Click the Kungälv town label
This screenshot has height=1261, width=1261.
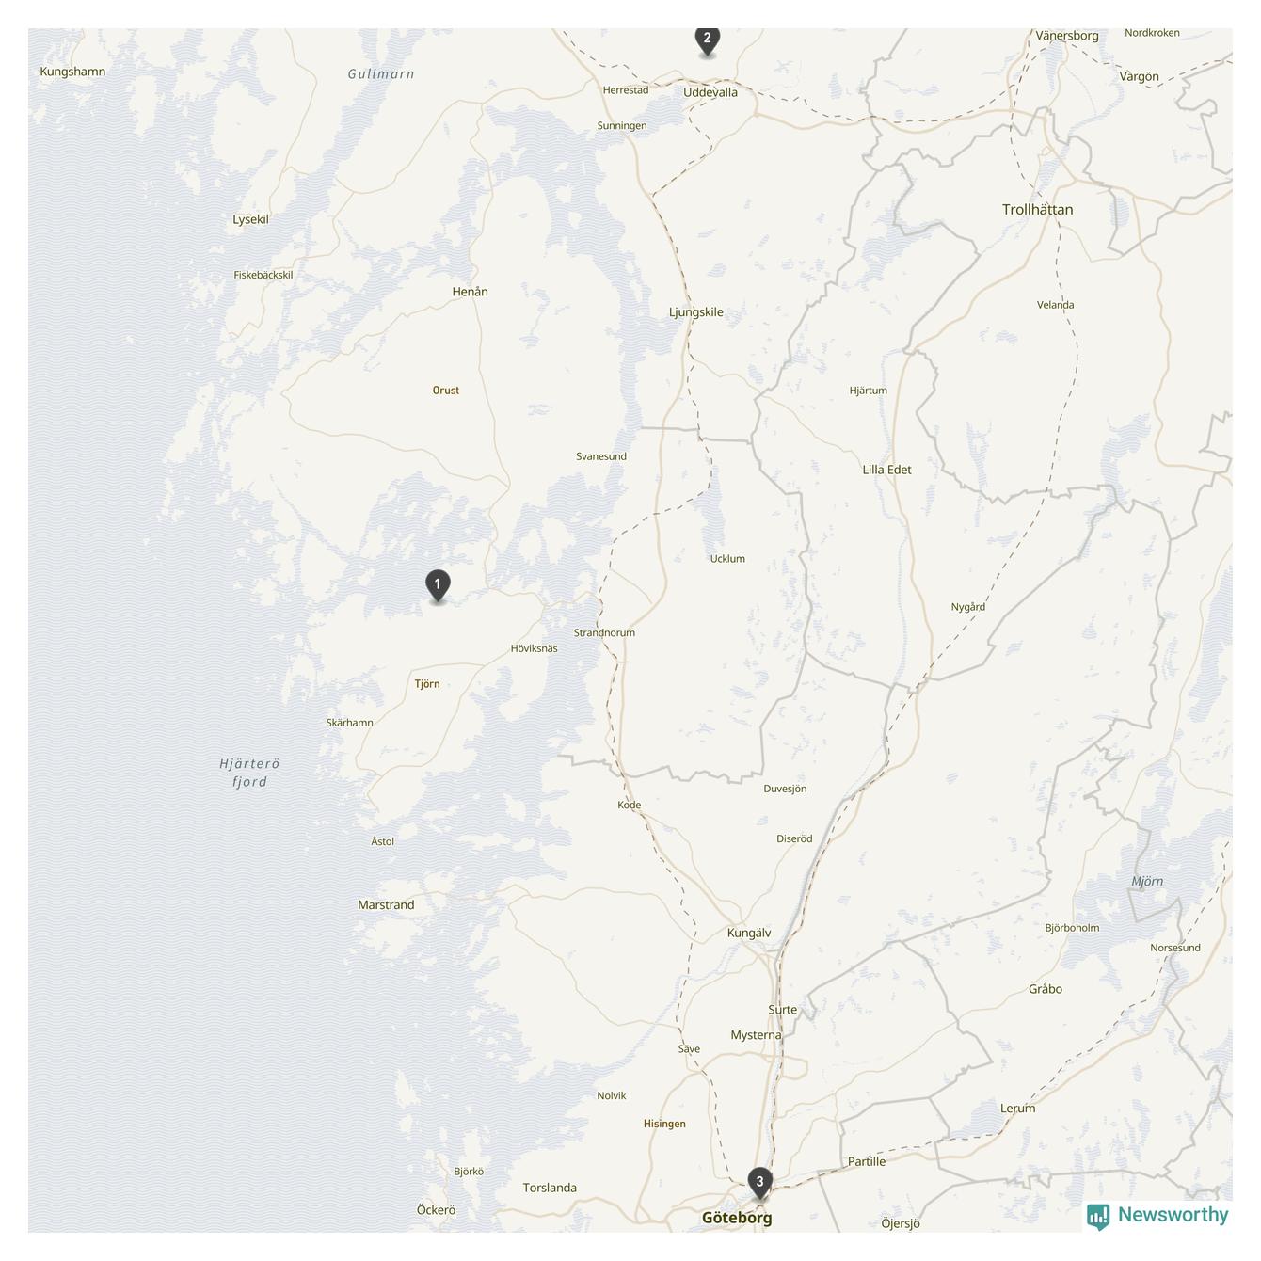(x=749, y=933)
